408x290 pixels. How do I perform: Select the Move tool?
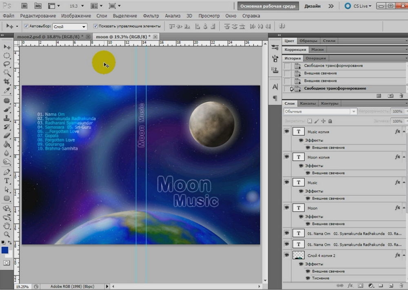click(x=7, y=47)
